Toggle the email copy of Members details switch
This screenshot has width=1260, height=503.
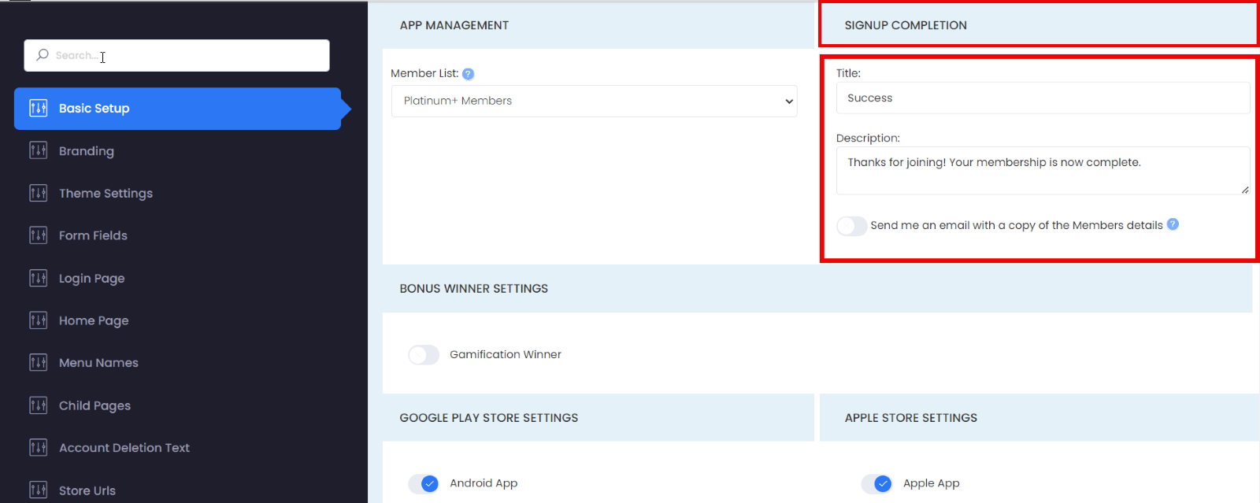[x=852, y=226]
